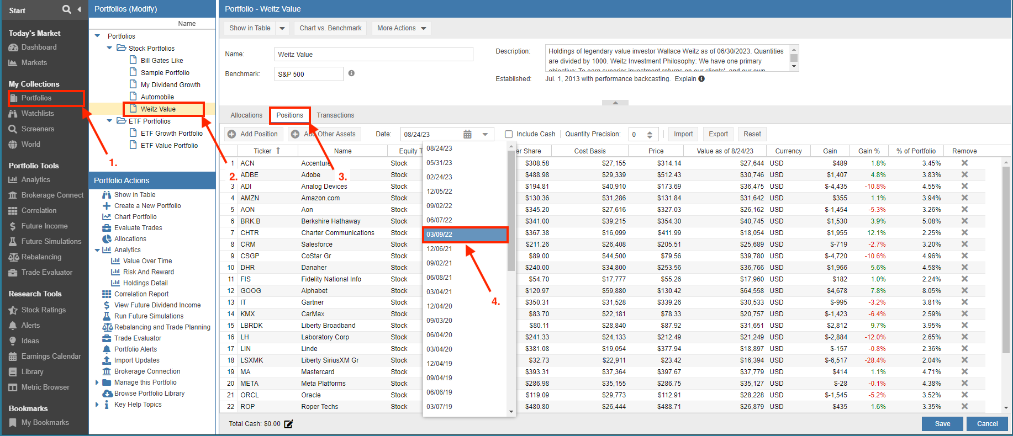Collapse the sidebar with the arrow icon
This screenshot has width=1013, height=436.
[x=80, y=9]
